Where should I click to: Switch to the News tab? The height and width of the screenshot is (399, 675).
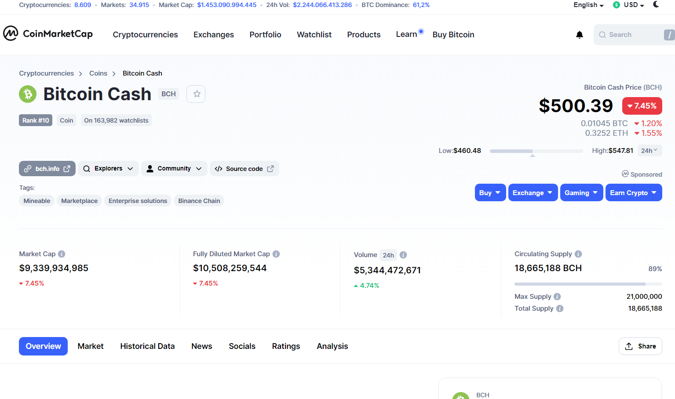coord(202,346)
